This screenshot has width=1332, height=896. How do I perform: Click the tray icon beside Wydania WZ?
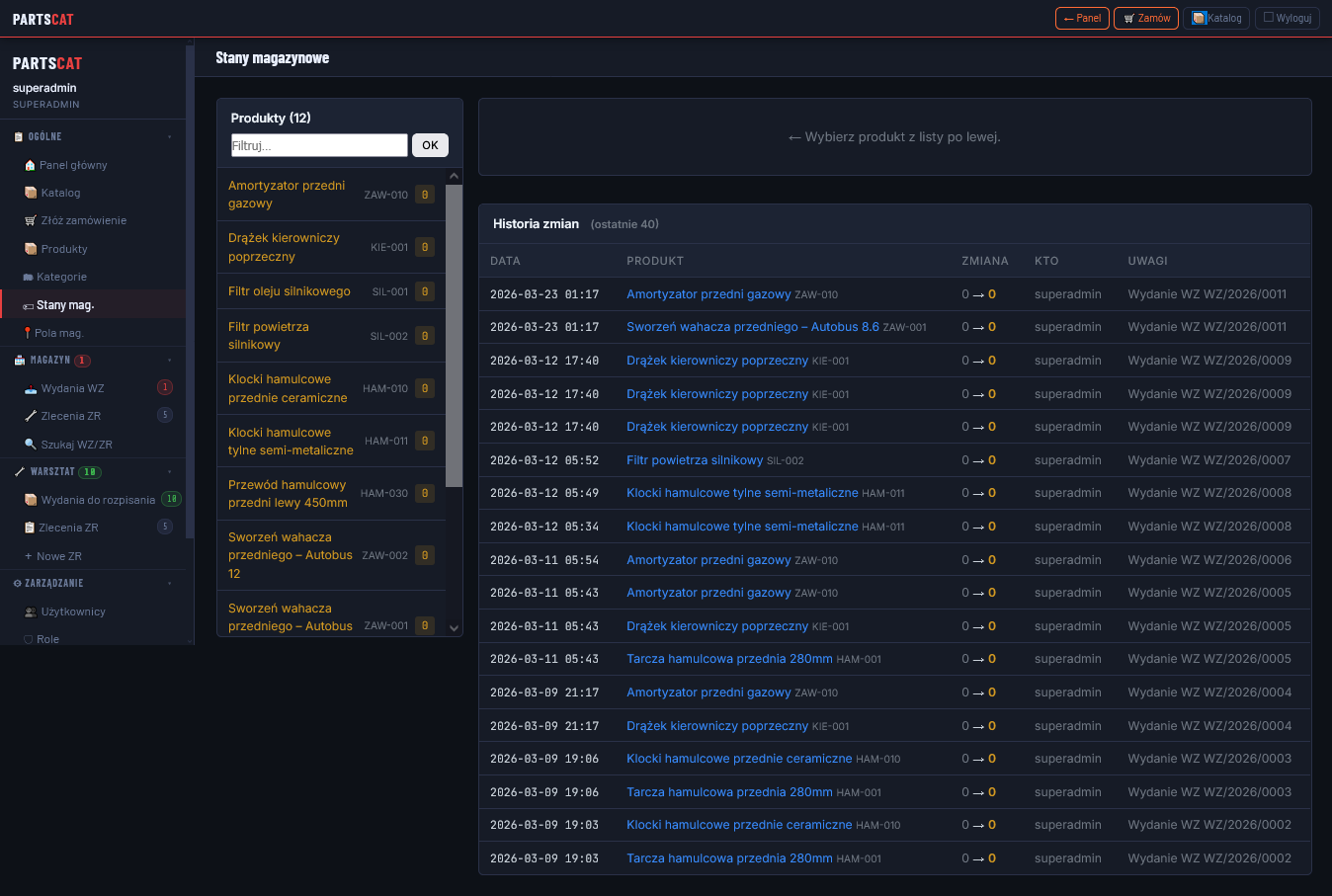[30, 388]
